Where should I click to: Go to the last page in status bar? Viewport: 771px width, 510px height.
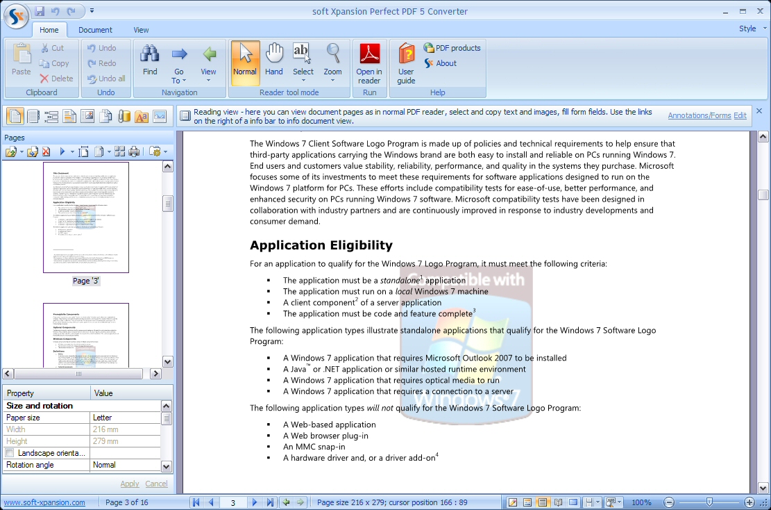(x=270, y=502)
